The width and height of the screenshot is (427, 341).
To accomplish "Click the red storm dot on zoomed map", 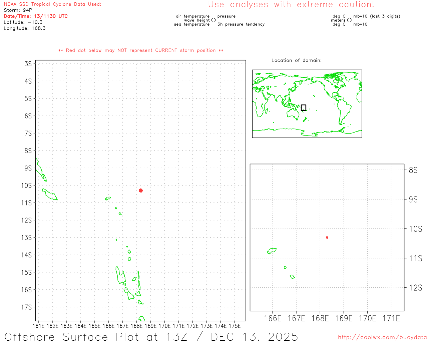I will point(327,237).
